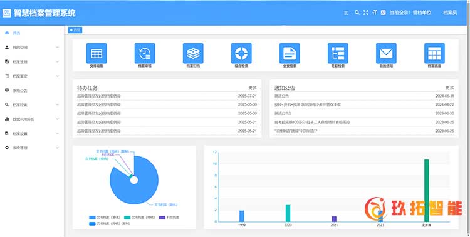The height and width of the screenshot is (237, 470).
Task: Open 系统公告 announcements in the sidebar
Action: point(32,91)
